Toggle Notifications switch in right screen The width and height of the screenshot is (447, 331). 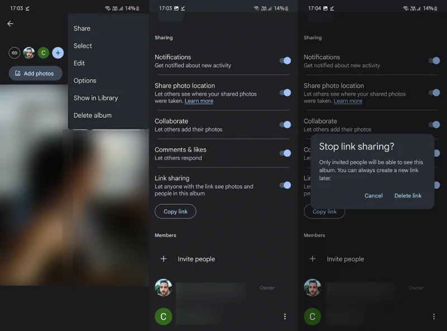(x=434, y=60)
